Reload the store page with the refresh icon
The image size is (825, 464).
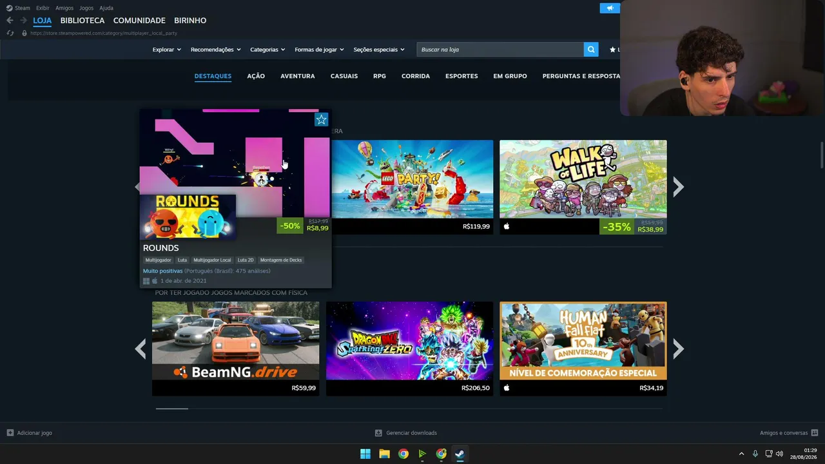click(x=10, y=33)
